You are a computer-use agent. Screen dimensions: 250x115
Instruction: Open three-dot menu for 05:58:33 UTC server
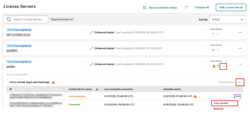point(240,64)
